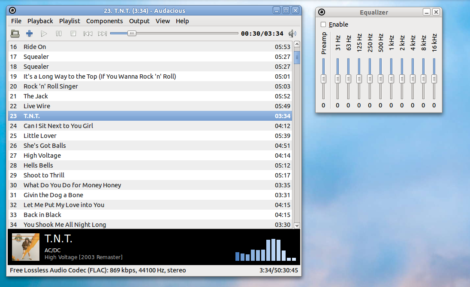Open the Output menu

pos(139,21)
